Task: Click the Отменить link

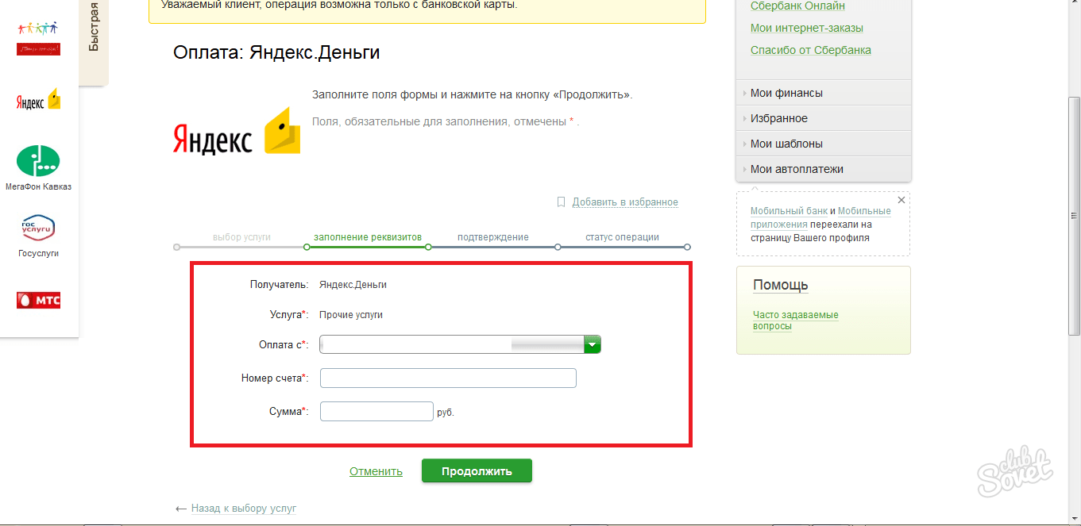Action: pyautogui.click(x=376, y=471)
